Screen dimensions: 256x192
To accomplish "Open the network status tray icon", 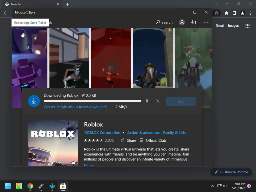I will click(219, 186).
